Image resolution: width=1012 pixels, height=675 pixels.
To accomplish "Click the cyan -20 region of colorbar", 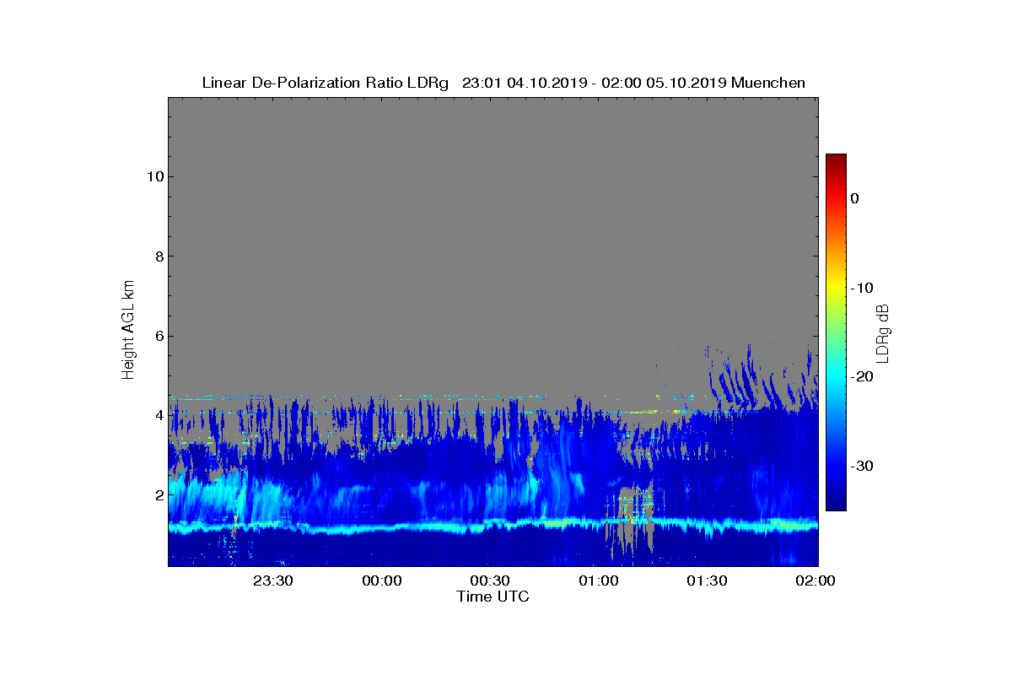I will (x=836, y=377).
